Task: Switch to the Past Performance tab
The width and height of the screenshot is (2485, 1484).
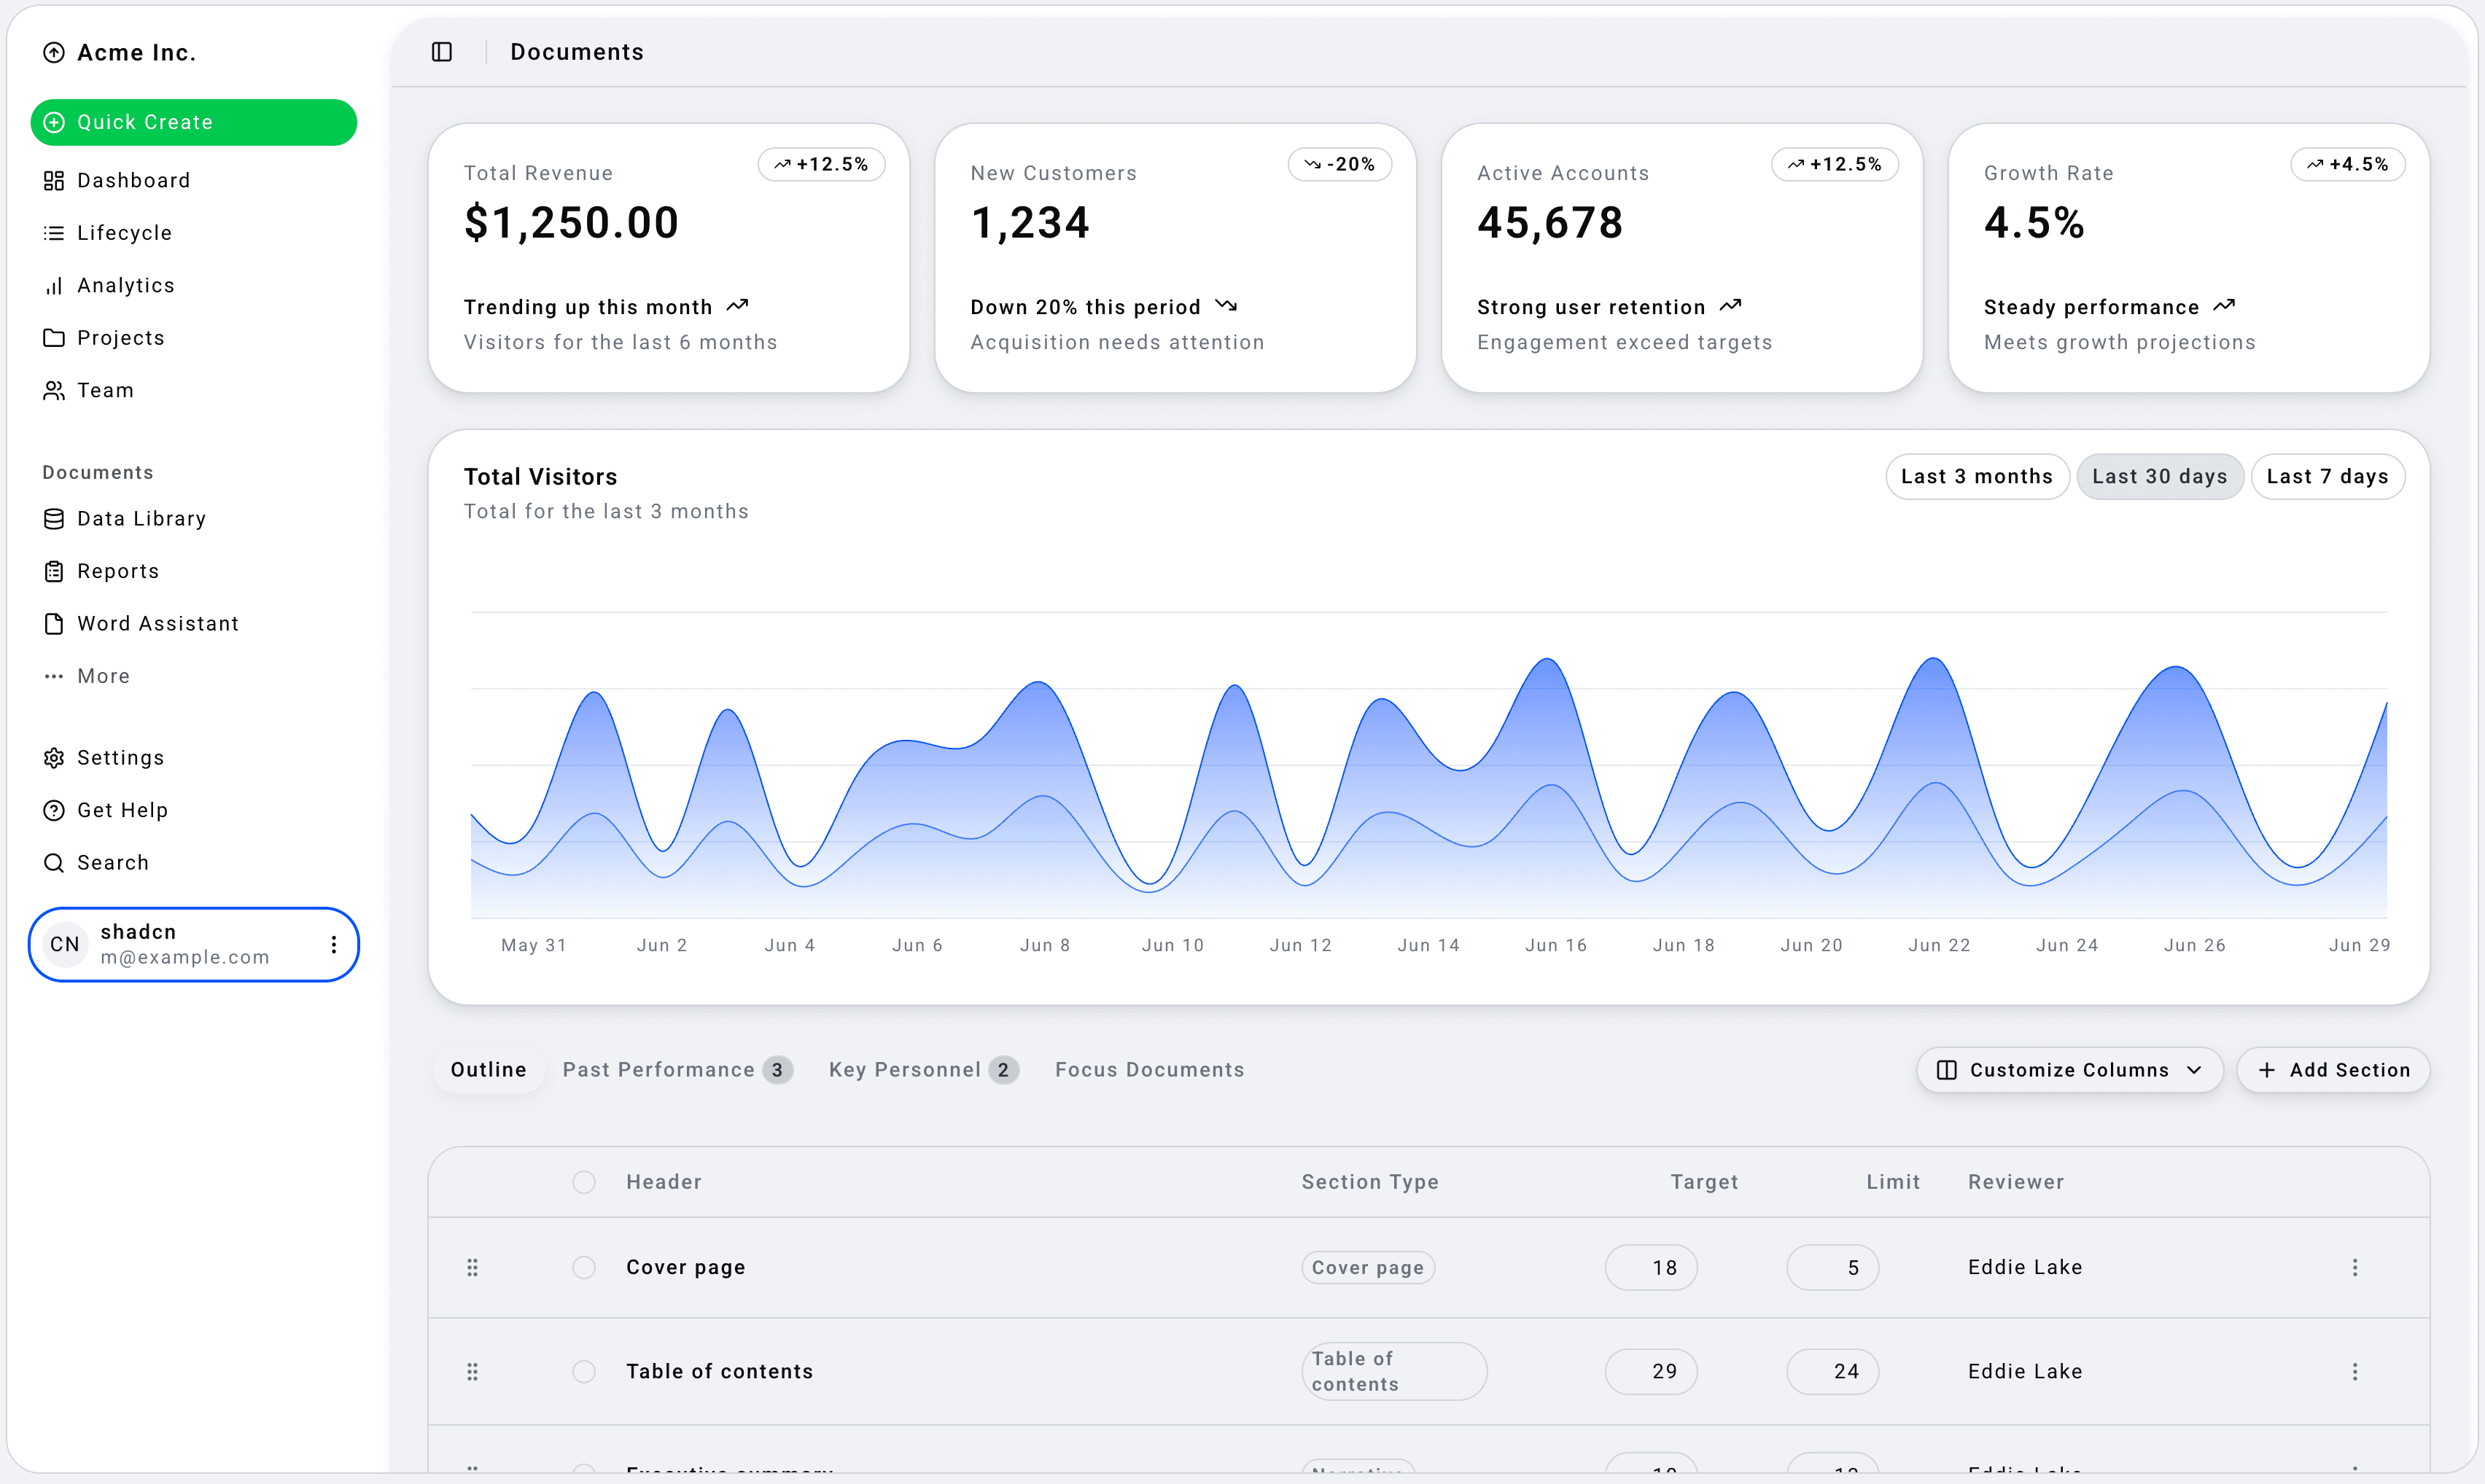Action: click(x=676, y=1070)
